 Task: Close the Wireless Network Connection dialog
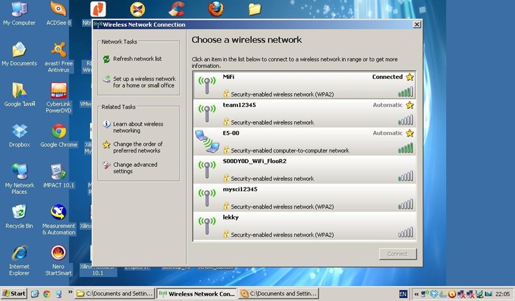click(417, 24)
